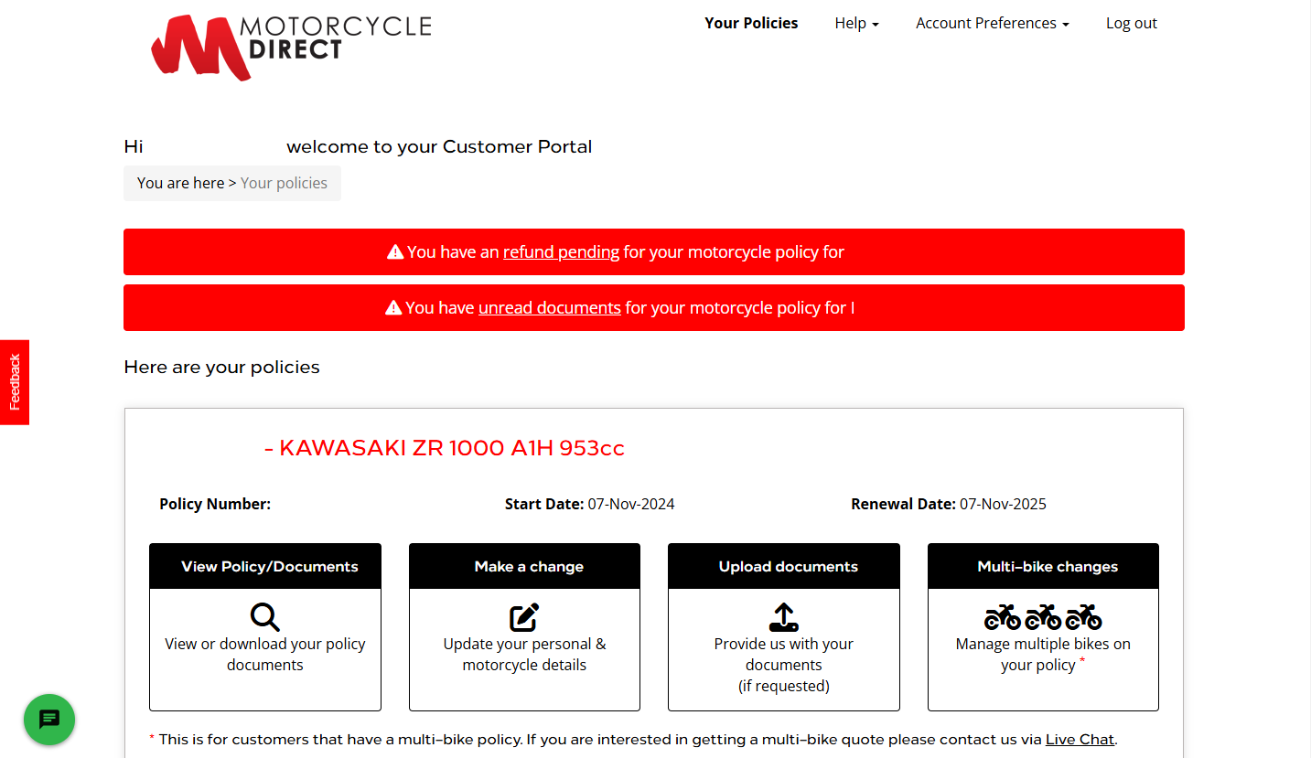
Task: Click the three motorcycles icon
Action: 1043,617
